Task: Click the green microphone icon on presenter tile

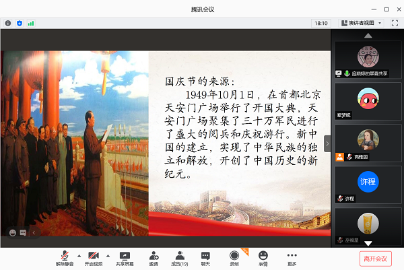Action: pyautogui.click(x=347, y=73)
